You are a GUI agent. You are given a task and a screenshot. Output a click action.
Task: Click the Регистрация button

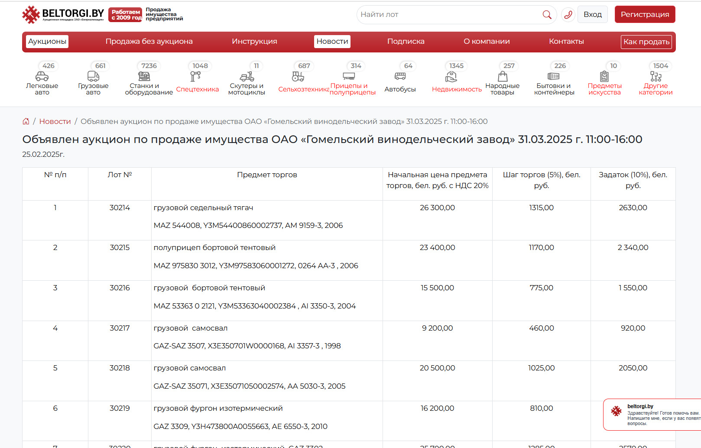(x=645, y=14)
